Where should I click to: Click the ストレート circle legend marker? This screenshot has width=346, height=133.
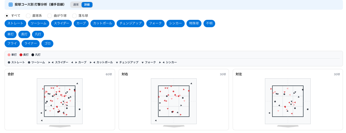tap(9, 62)
